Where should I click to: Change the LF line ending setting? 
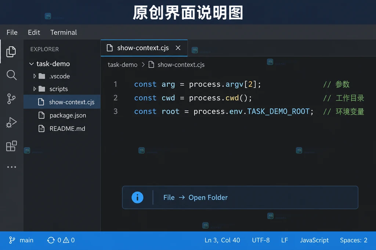pyautogui.click(x=285, y=240)
